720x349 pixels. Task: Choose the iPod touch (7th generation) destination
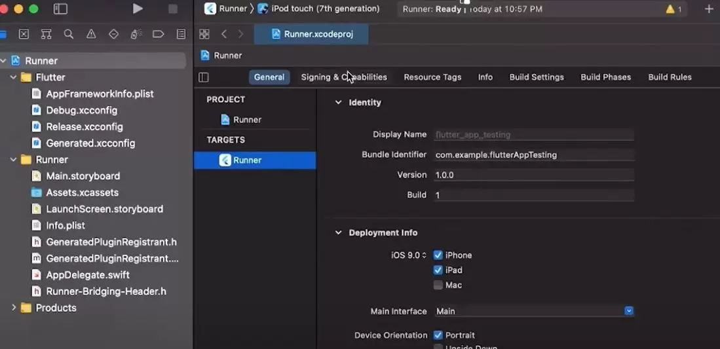(x=318, y=9)
